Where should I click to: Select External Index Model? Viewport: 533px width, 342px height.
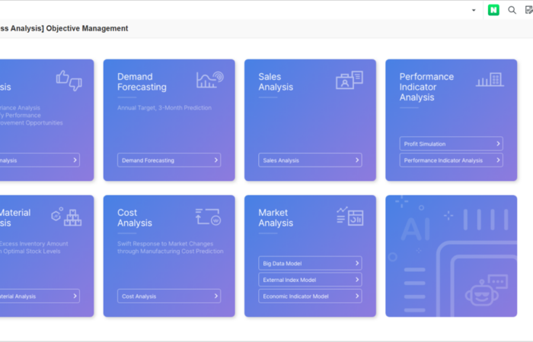click(x=310, y=280)
